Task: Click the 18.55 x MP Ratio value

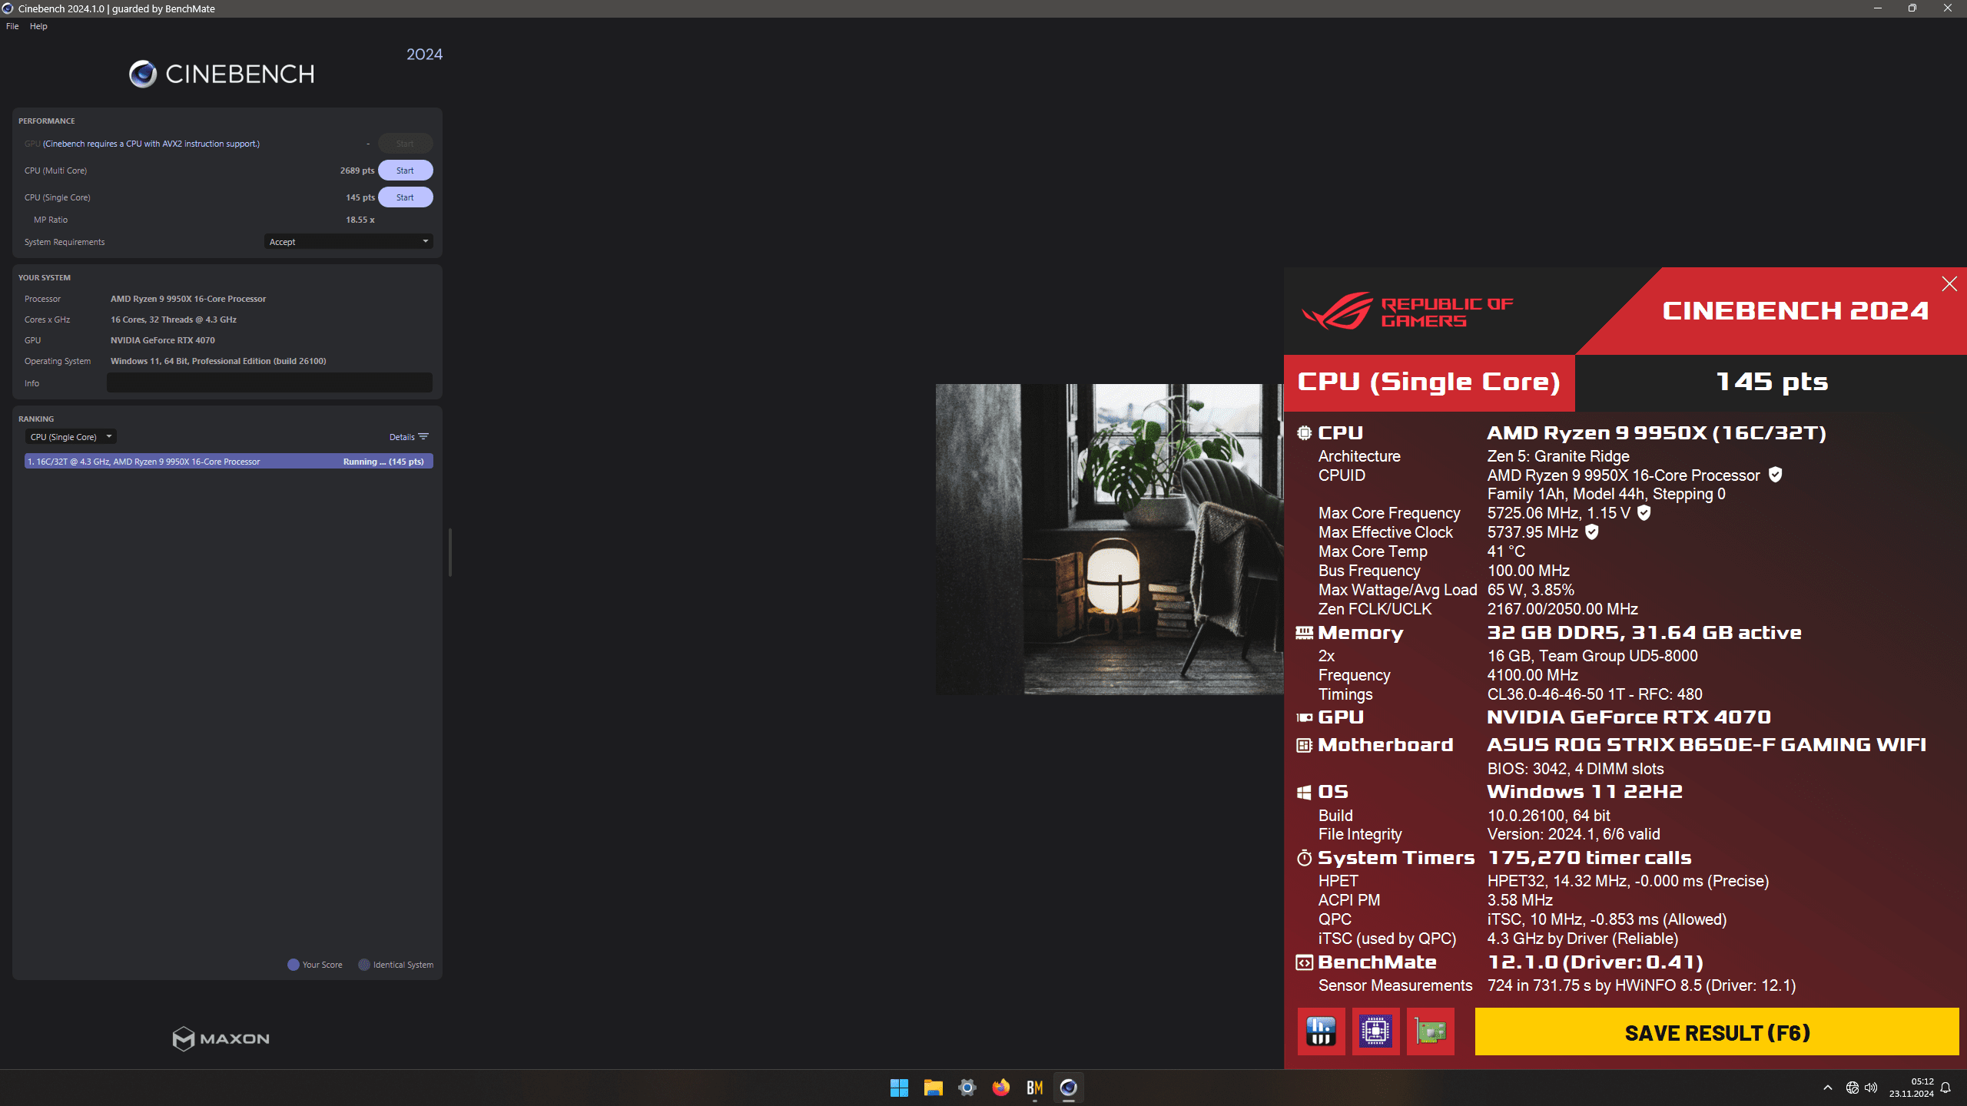Action: (x=360, y=220)
